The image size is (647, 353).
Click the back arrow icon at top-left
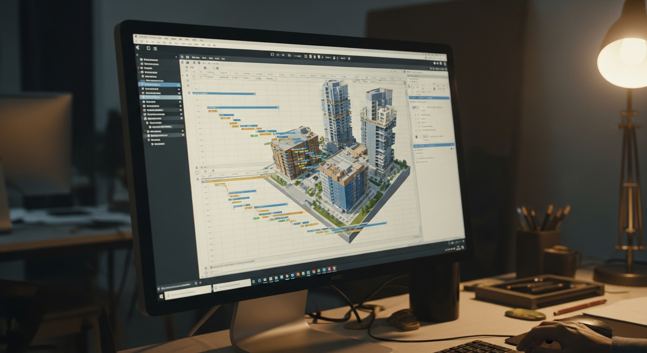(x=137, y=47)
